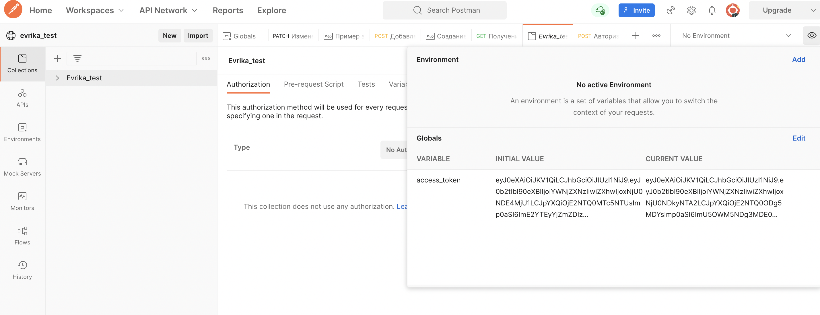Screen dimensions: 820x315
Task: Click Edit next to Globals
Action: (x=798, y=138)
